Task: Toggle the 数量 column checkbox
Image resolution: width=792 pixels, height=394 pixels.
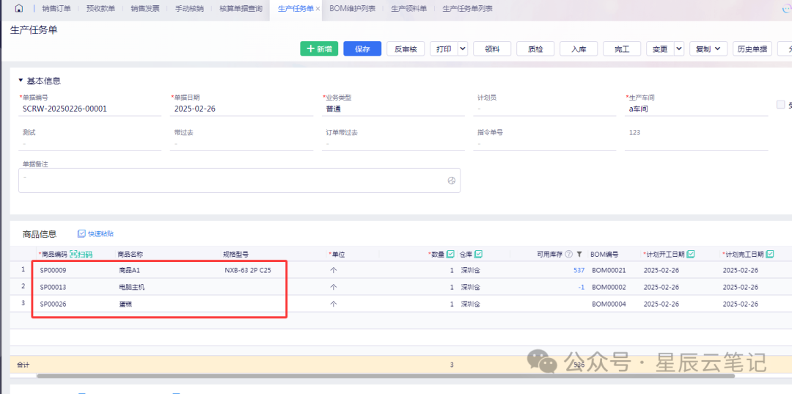Action: point(450,254)
